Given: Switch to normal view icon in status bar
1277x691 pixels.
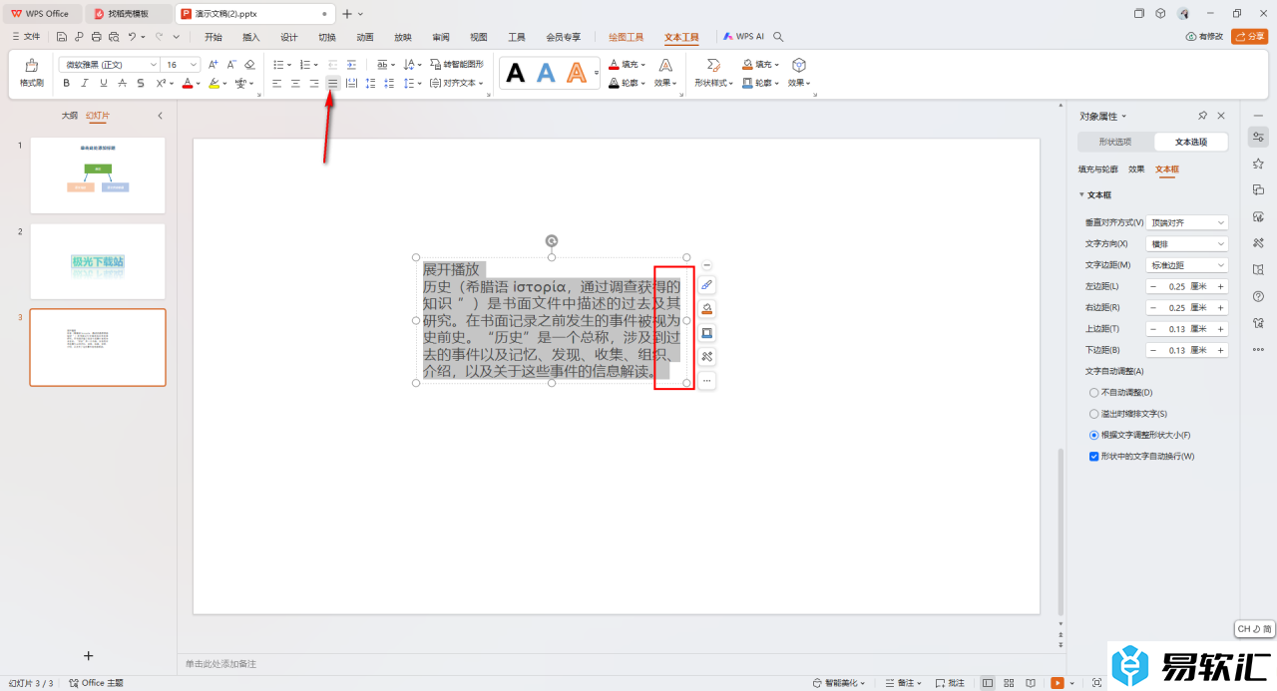Looking at the screenshot, I should (988, 683).
